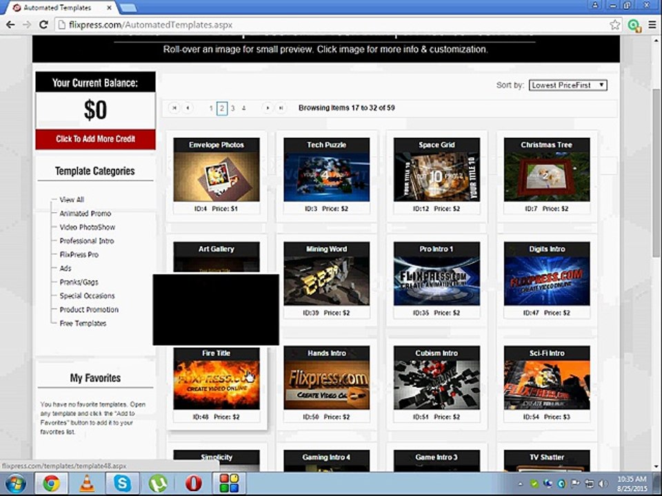Open uTorrent from the taskbar
This screenshot has height=496, width=662.
158,484
